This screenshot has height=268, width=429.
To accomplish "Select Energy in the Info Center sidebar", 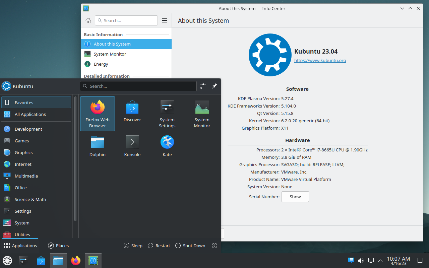I will [101, 64].
